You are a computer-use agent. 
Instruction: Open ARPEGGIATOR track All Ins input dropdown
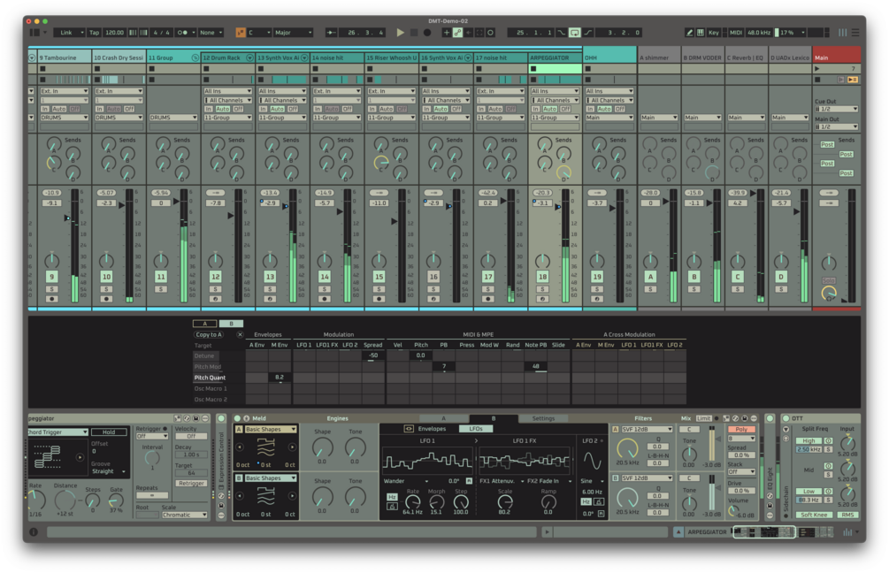pos(555,91)
